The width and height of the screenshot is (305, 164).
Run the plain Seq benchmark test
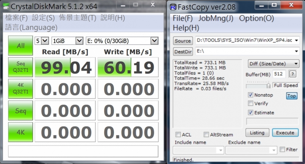[x=20, y=110]
